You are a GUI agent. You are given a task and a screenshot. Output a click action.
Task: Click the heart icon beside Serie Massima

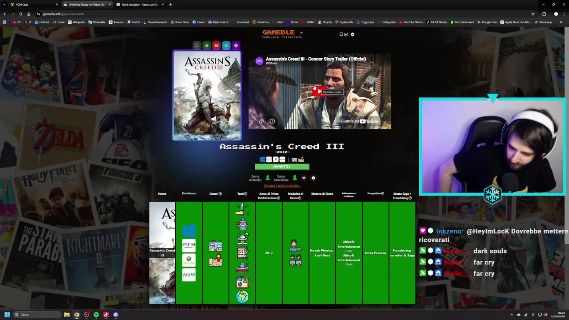[x=304, y=178]
